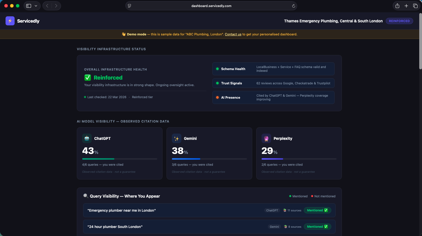Open the sidebar dropdown chevron
This screenshot has width=422, height=236.
[36, 6]
